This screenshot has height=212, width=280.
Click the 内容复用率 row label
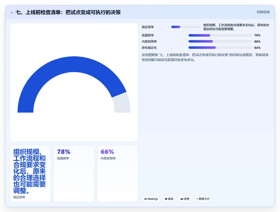coord(149,41)
